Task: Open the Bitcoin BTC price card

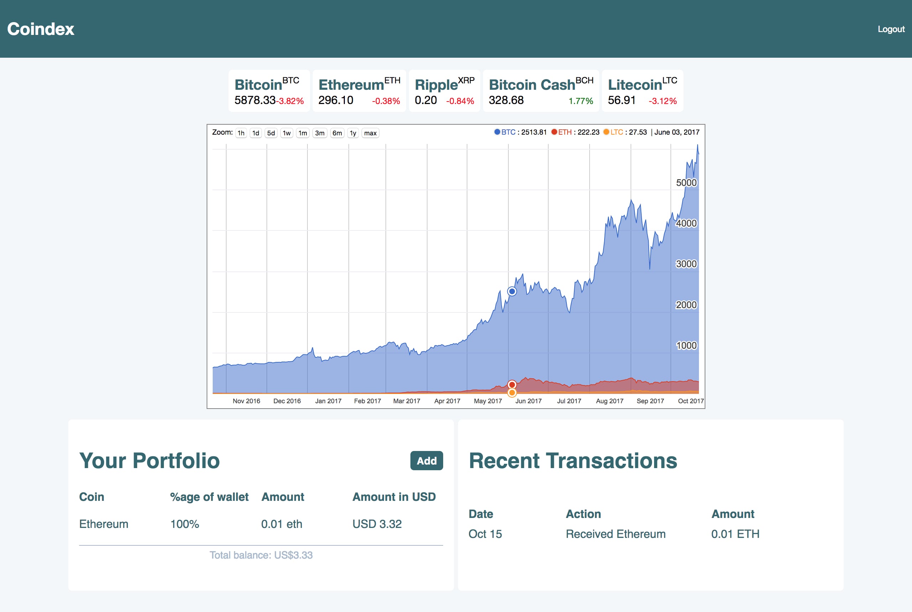Action: pyautogui.click(x=269, y=91)
